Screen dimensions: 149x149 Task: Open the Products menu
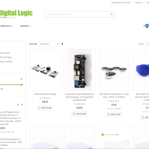[x=7, y=26]
